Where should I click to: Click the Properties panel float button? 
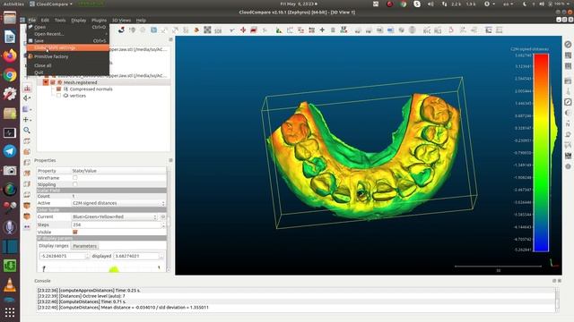click(x=170, y=160)
